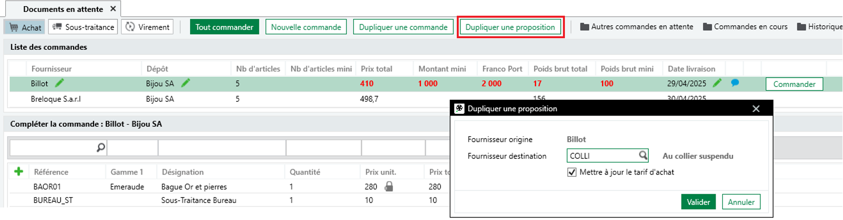Select the Breloque S.a.r.l supplier cell
Viewport: 843px width, 220px height.
[x=55, y=99]
